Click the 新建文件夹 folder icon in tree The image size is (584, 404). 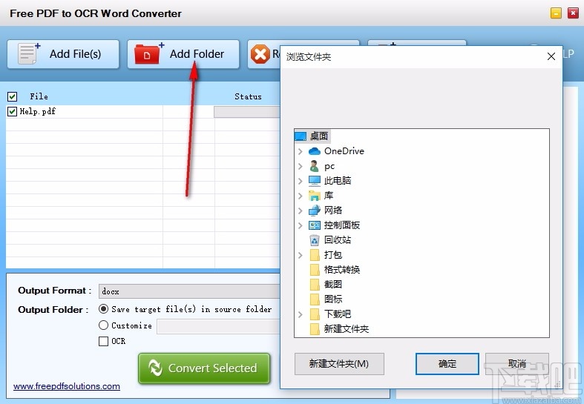(315, 329)
